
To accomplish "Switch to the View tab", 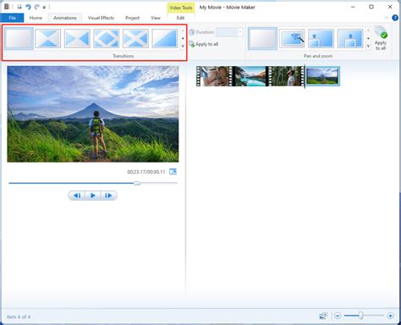I will pos(156,18).
